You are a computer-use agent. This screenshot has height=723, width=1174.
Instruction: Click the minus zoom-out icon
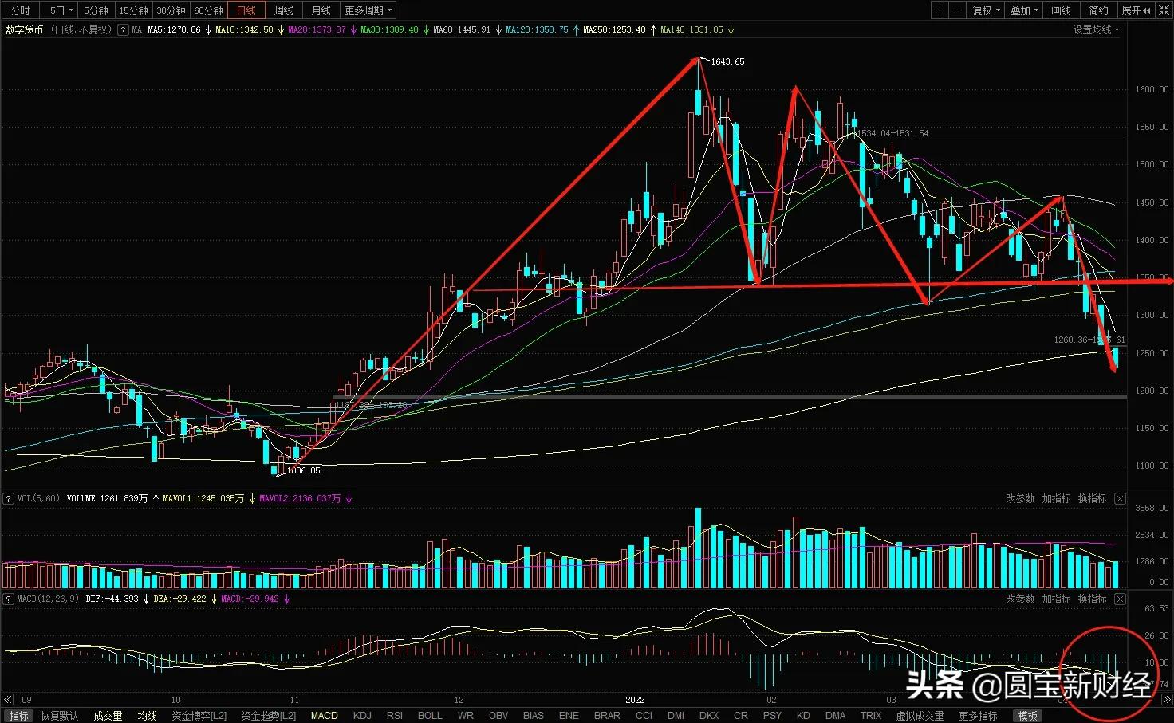957,10
